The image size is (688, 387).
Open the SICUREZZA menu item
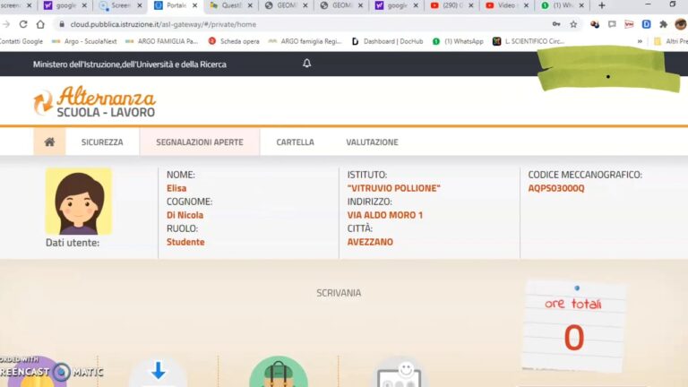102,142
